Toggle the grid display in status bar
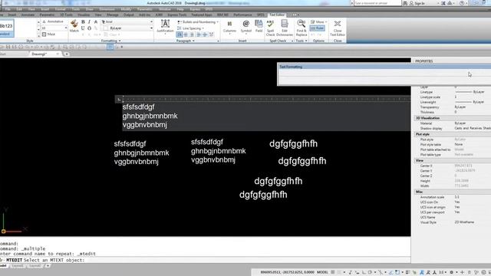 click(x=333, y=272)
